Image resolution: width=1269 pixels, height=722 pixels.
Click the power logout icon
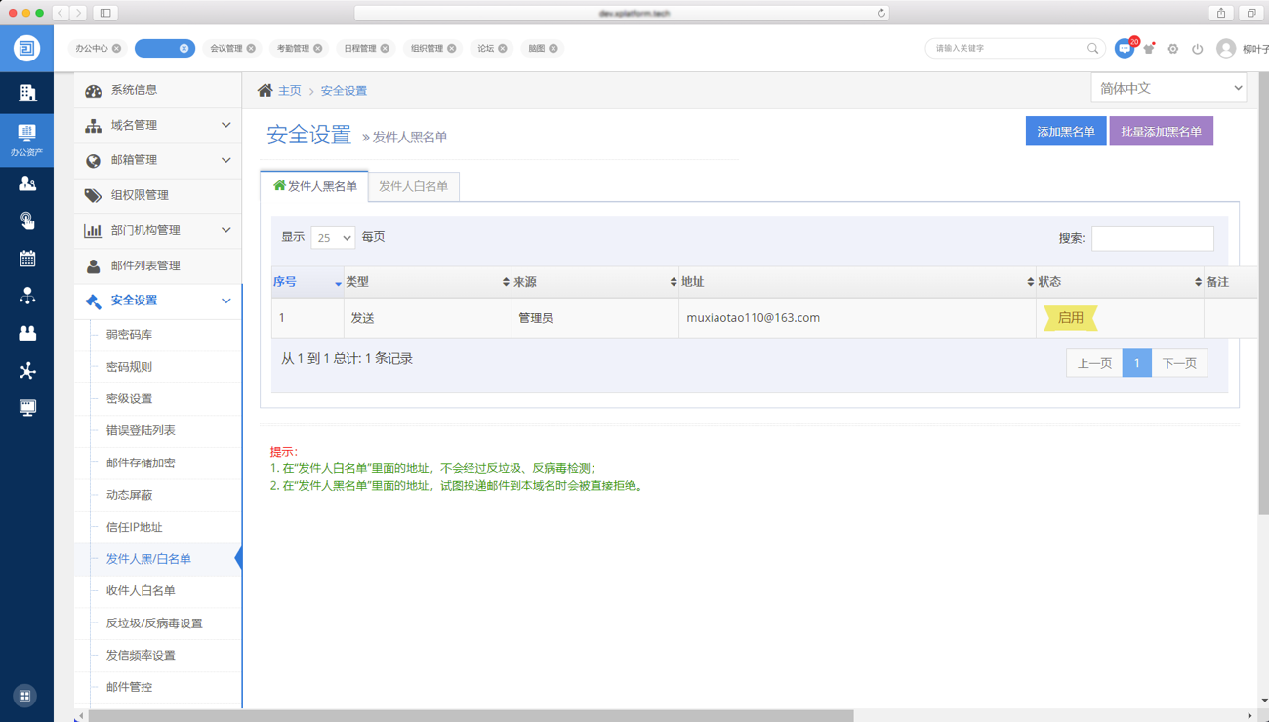pos(1197,49)
